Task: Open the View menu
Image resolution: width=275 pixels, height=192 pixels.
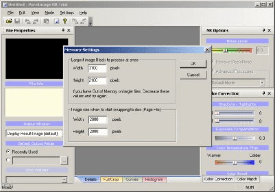Action: pos(35,13)
